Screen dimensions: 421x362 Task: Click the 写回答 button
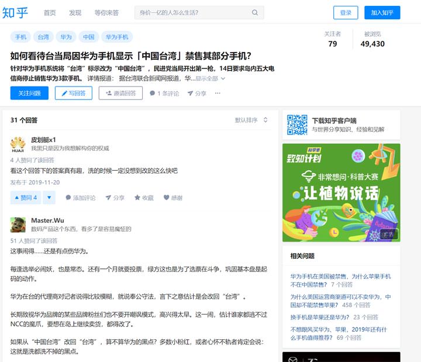tap(74, 93)
